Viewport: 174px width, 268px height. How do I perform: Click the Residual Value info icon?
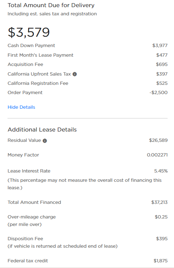pyautogui.click(x=45, y=141)
